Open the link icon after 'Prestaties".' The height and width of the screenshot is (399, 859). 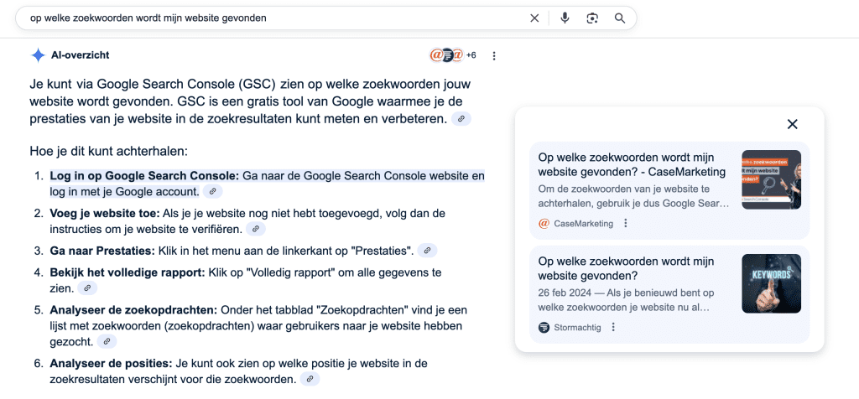coord(427,251)
